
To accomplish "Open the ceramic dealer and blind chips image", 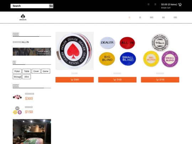I will click(x=160, y=51).
